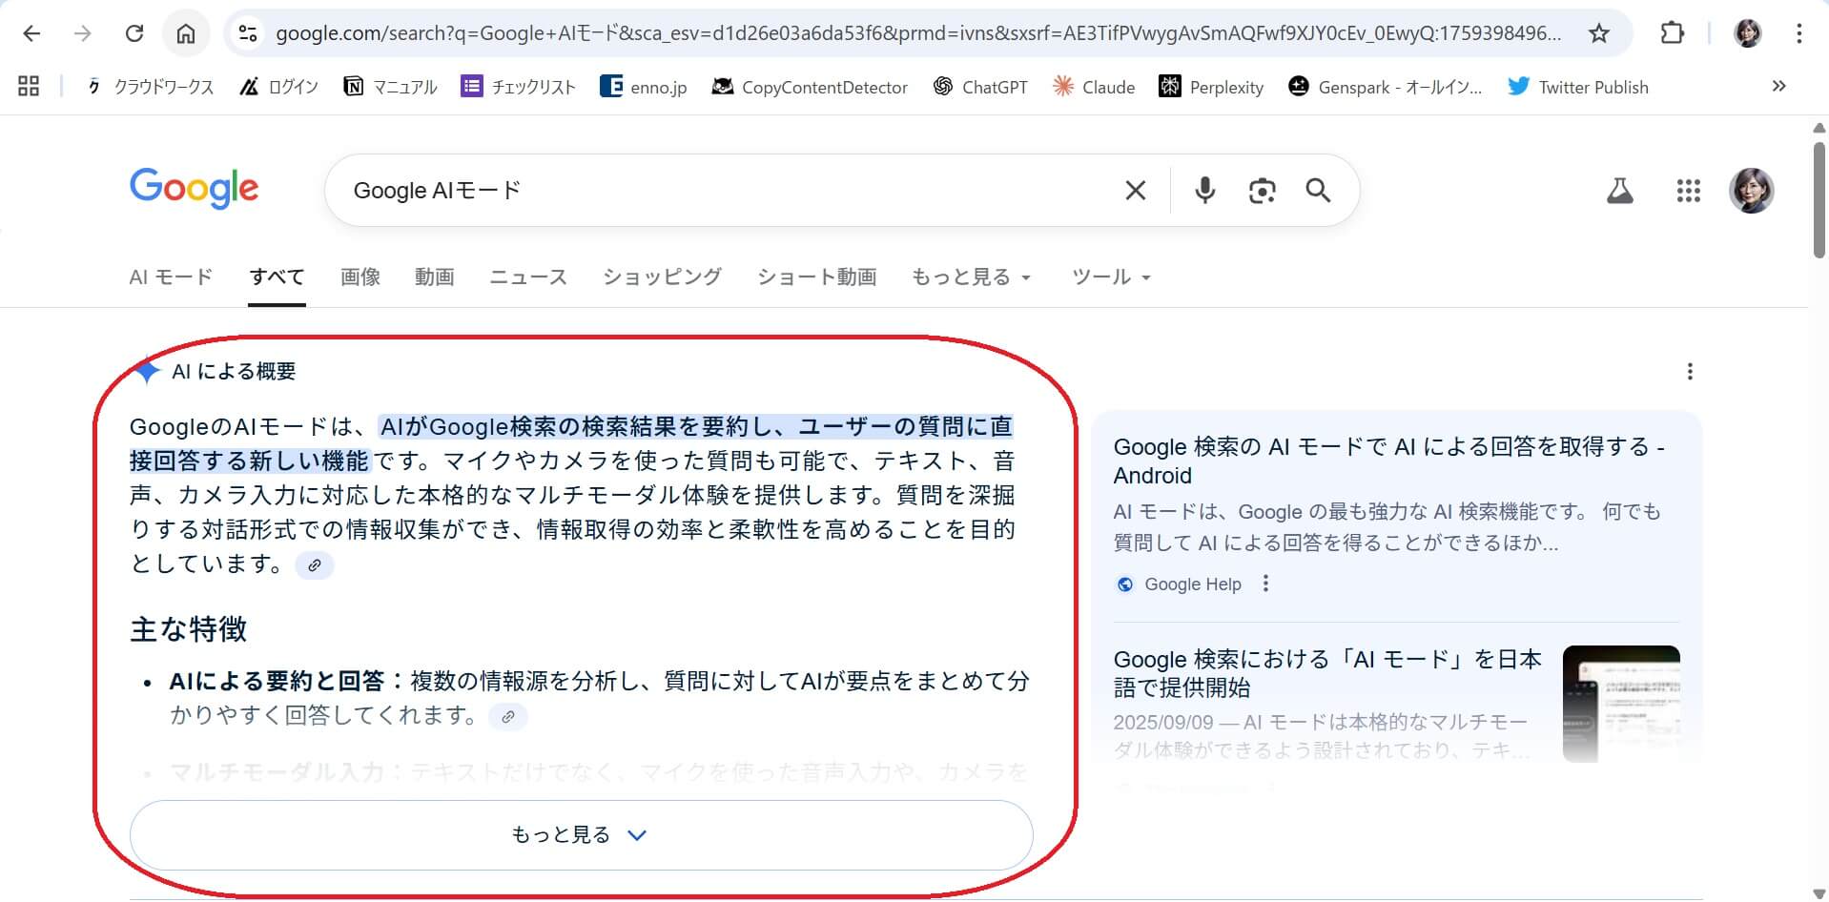Open Search Labs flask icon
This screenshot has height=902, width=1829.
[1619, 191]
